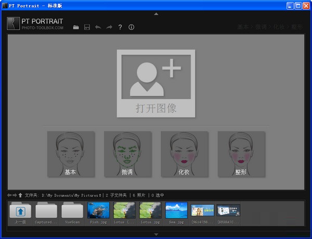Select the 化妆 makeup mode tile

pyautogui.click(x=184, y=154)
